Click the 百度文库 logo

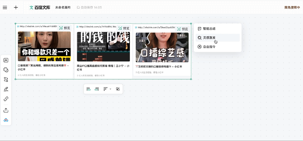coord(40,8)
